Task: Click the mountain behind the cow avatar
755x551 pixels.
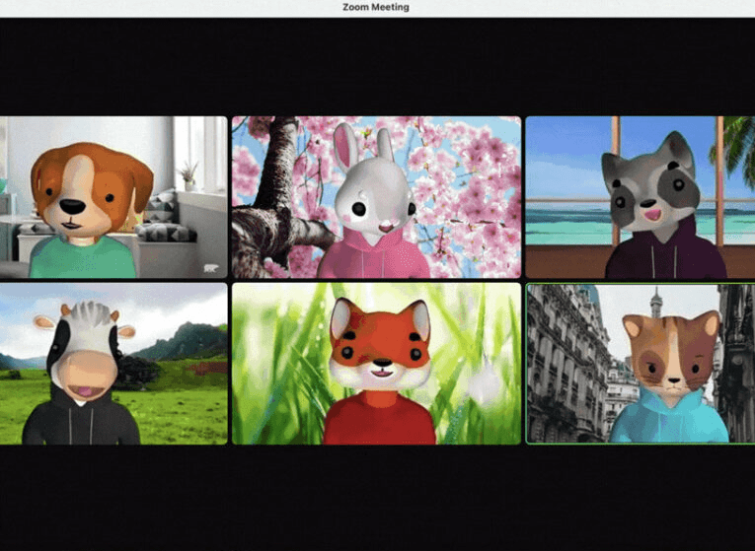Action: pyautogui.click(x=186, y=340)
